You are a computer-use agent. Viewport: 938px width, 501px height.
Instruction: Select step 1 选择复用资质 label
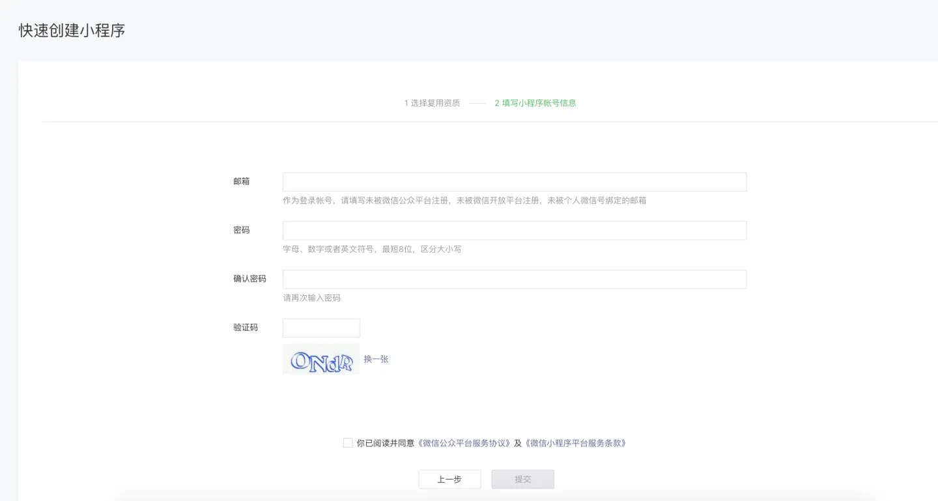[432, 103]
